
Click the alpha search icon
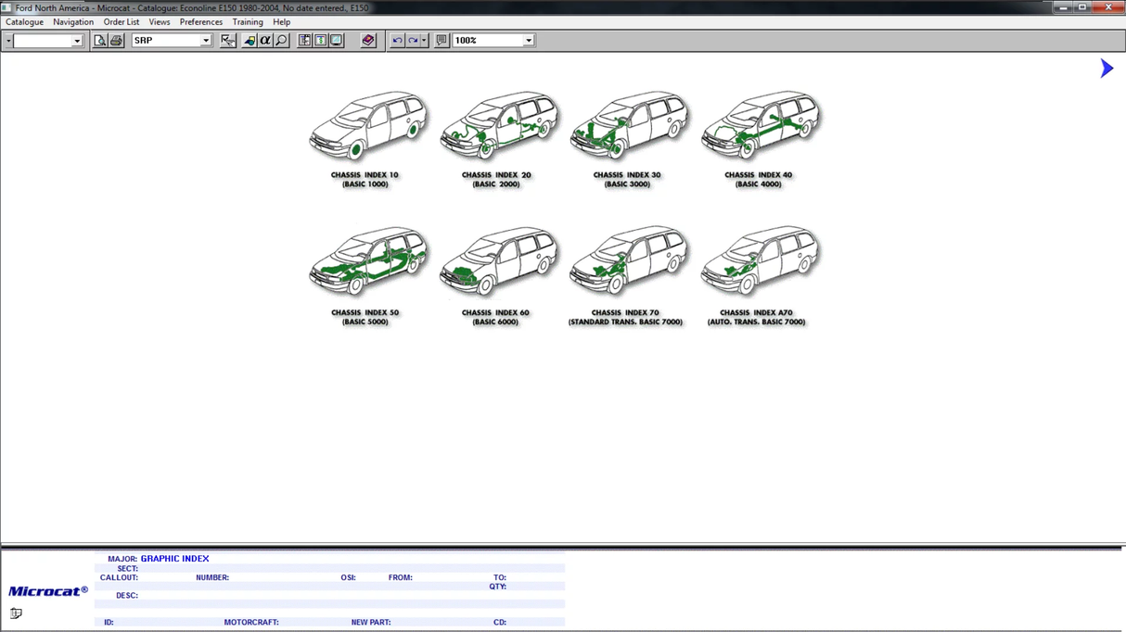(x=265, y=41)
